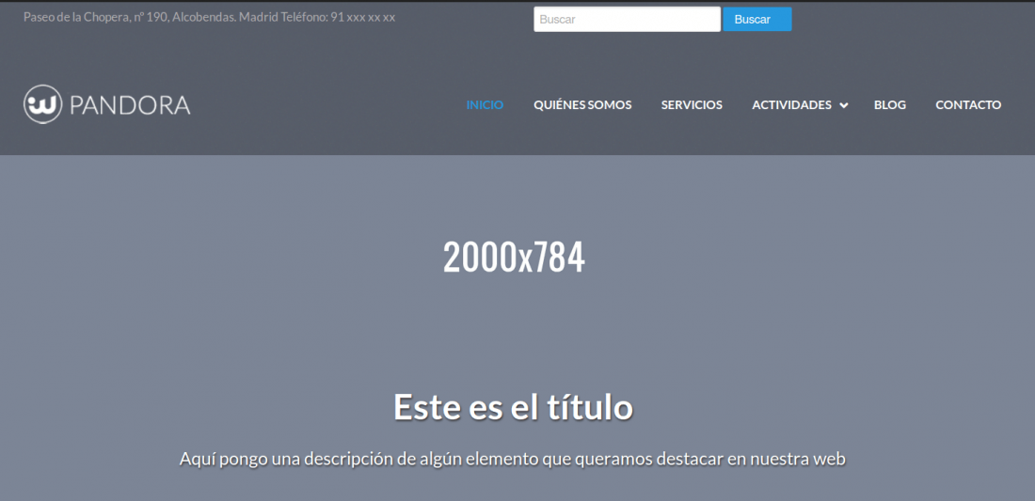Click the Pandora circular logo icon
Viewport: 1035px width, 501px height.
43,104
